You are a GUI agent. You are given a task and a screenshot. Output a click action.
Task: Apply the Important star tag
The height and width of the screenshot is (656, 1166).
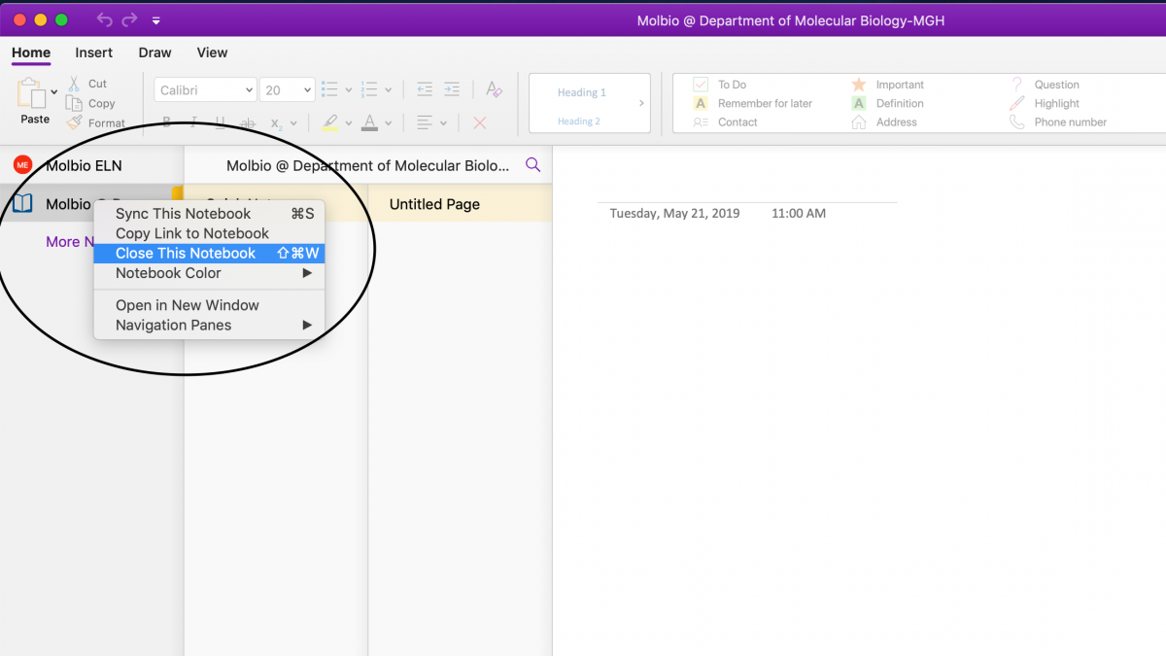(887, 85)
